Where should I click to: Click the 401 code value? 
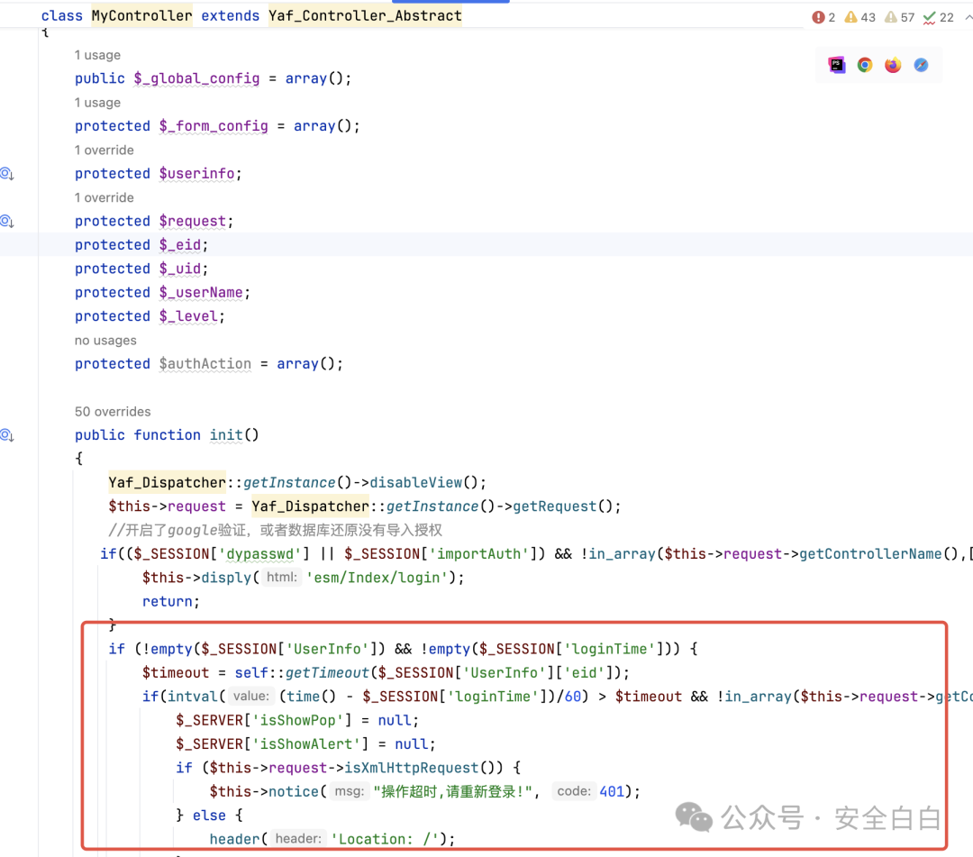(x=612, y=792)
